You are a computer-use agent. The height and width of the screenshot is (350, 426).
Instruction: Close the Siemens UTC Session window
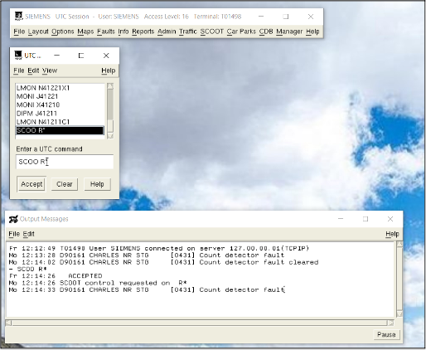311,17
